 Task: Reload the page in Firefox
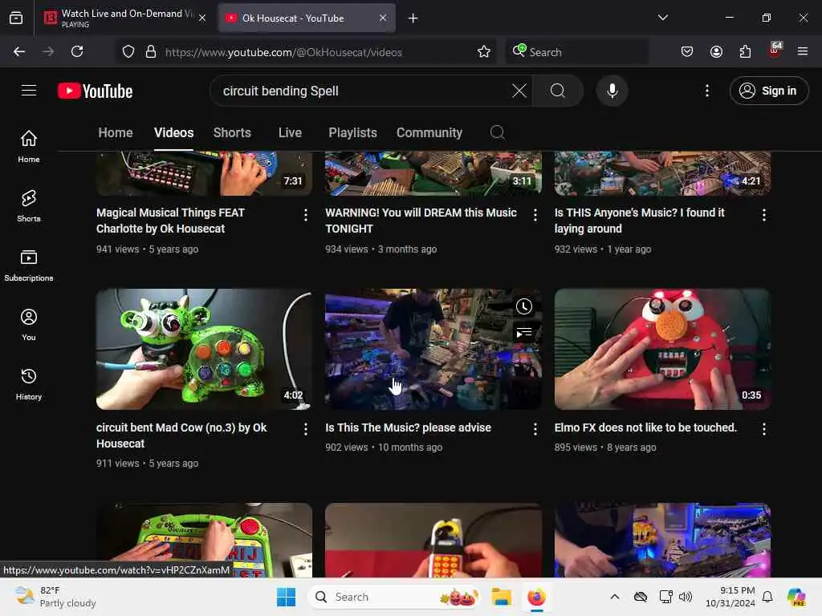(77, 51)
